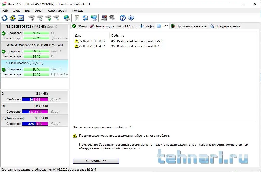
Task: Click the status bar last update text
Action: 49,170
